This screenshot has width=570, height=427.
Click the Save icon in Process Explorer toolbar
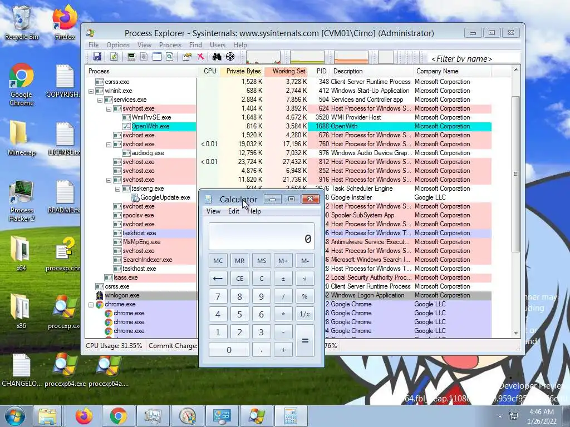tap(97, 57)
